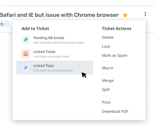157x129 pixels.
Task: Mark the ticket as Spam
Action: tap(114, 55)
